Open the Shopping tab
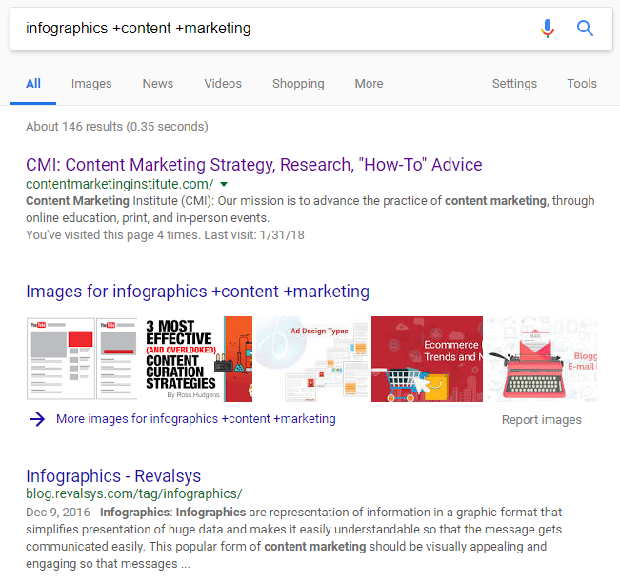Image resolution: width=620 pixels, height=583 pixels. (298, 84)
